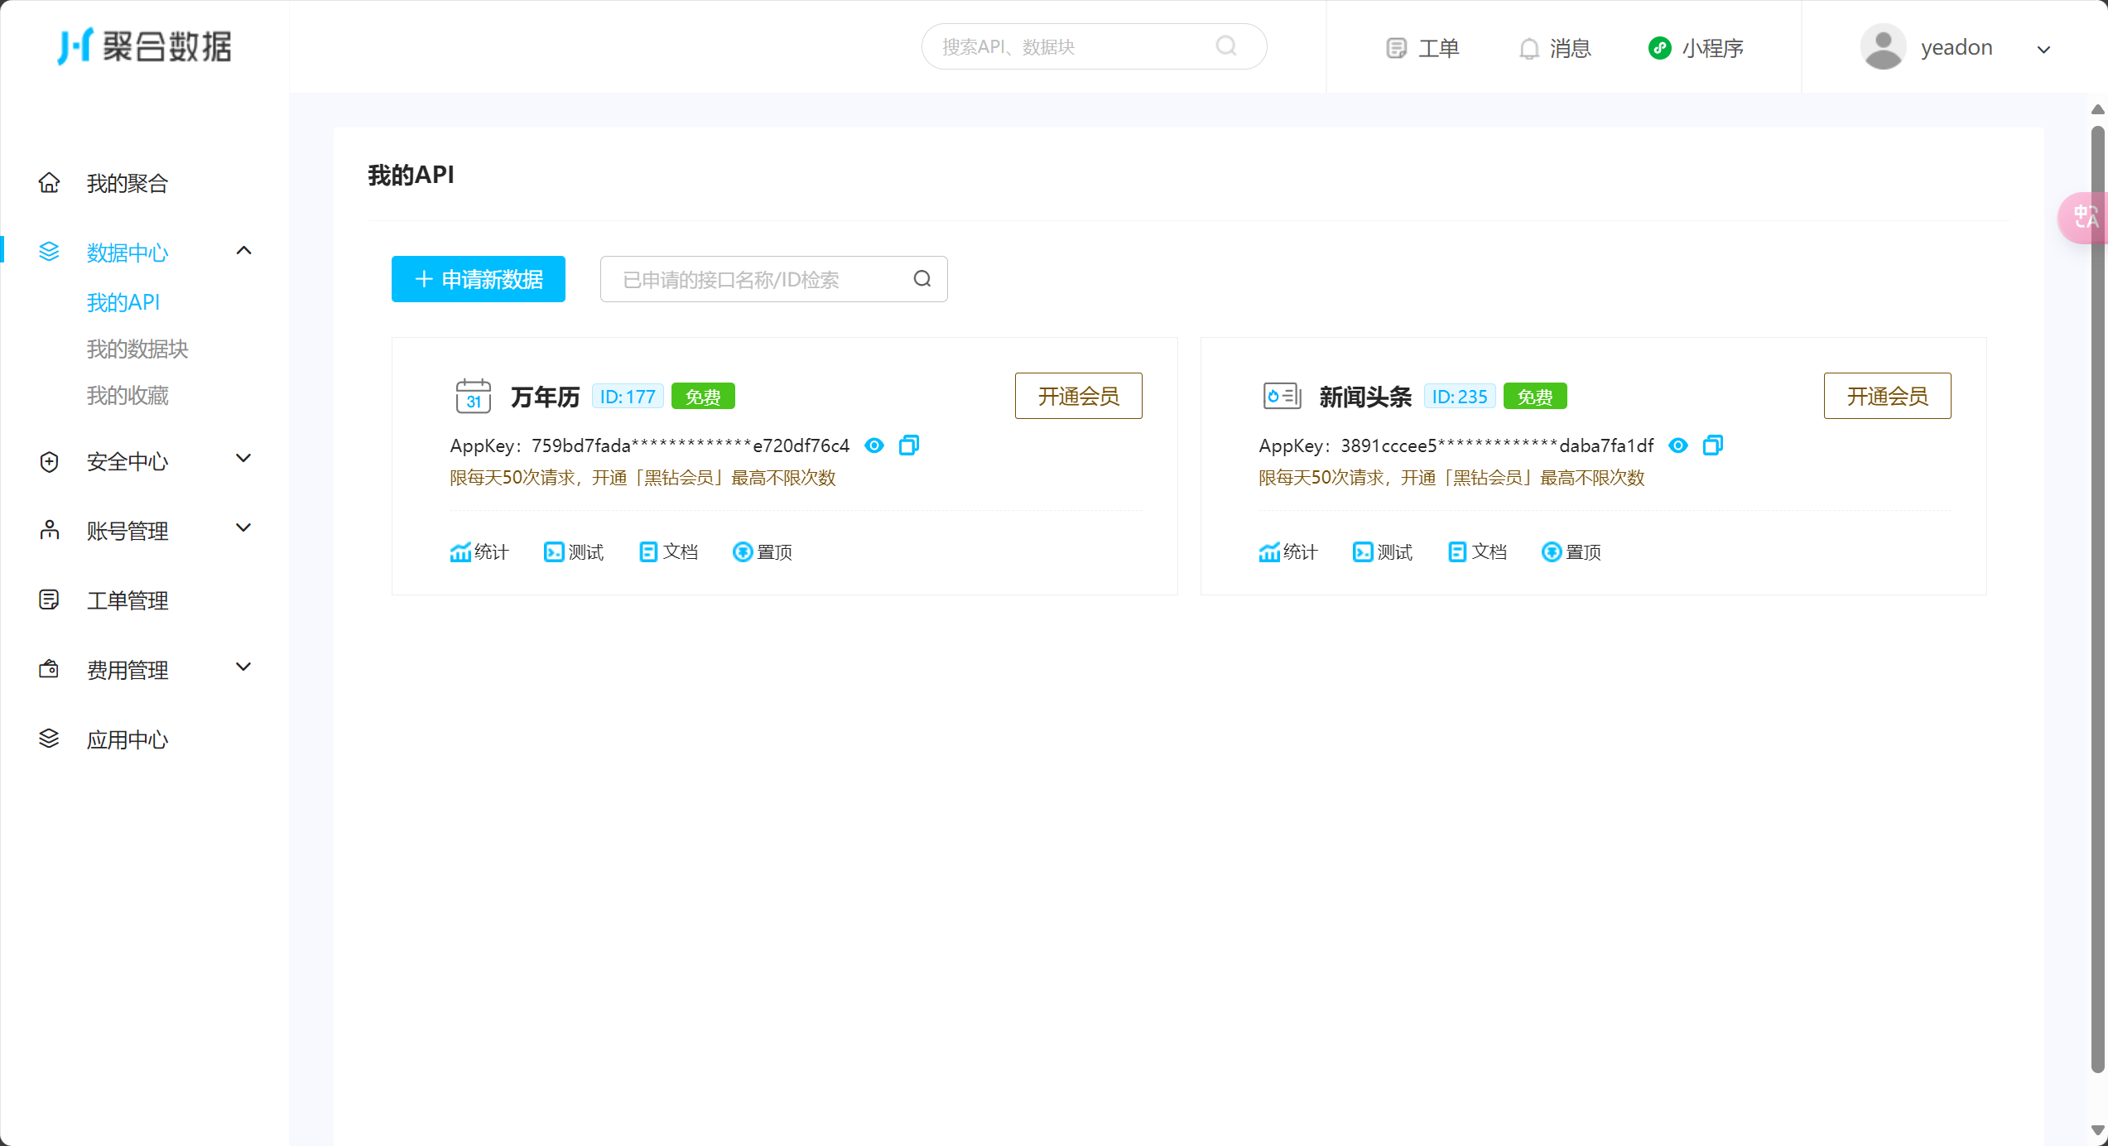Viewport: 2108px width, 1146px height.
Task: Expand the 安全中心 sidebar menu
Action: 243,459
